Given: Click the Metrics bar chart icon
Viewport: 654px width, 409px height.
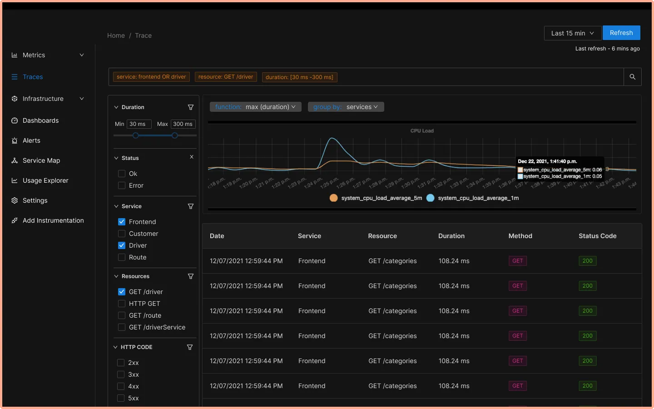Looking at the screenshot, I should click(x=15, y=55).
